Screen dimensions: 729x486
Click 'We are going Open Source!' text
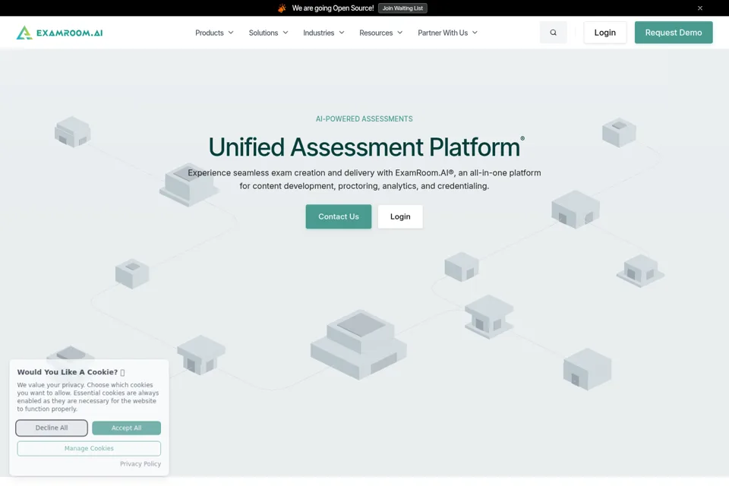pyautogui.click(x=333, y=8)
